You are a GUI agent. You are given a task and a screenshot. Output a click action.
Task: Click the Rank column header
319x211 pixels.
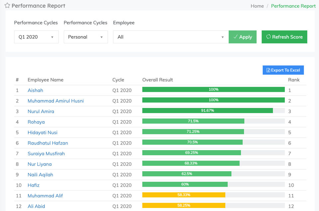click(x=294, y=80)
